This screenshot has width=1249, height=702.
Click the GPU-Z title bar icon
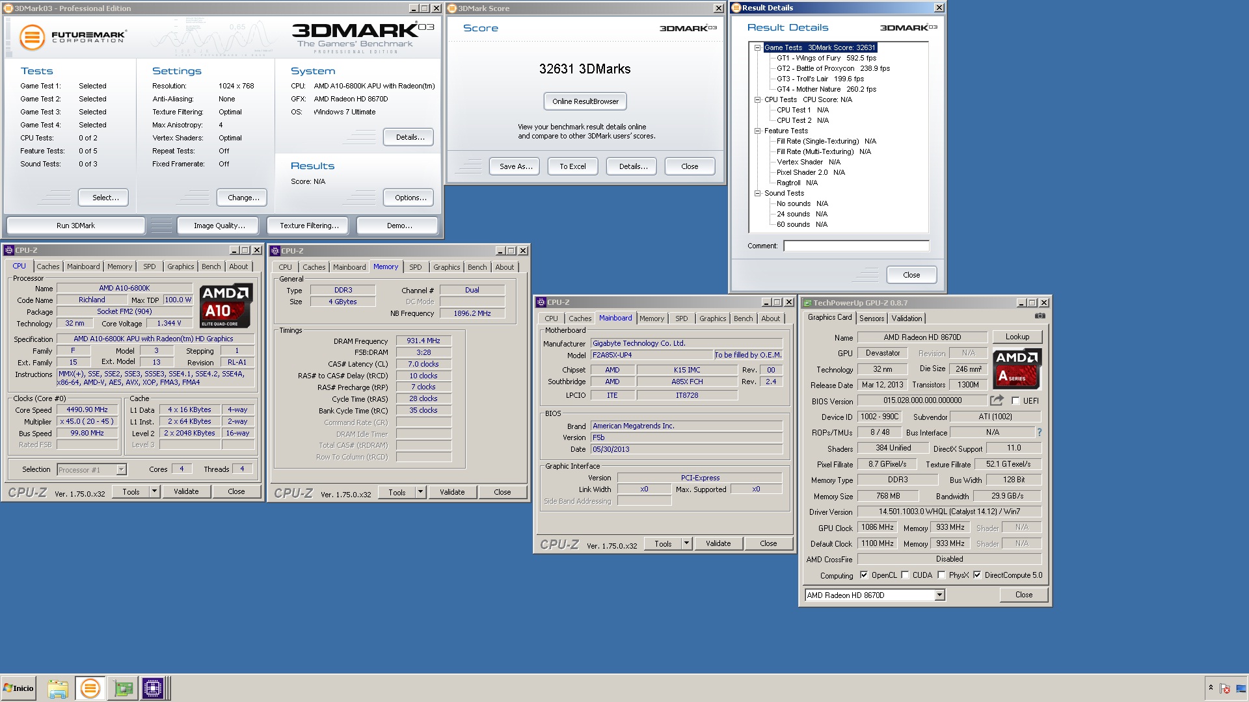tap(807, 303)
